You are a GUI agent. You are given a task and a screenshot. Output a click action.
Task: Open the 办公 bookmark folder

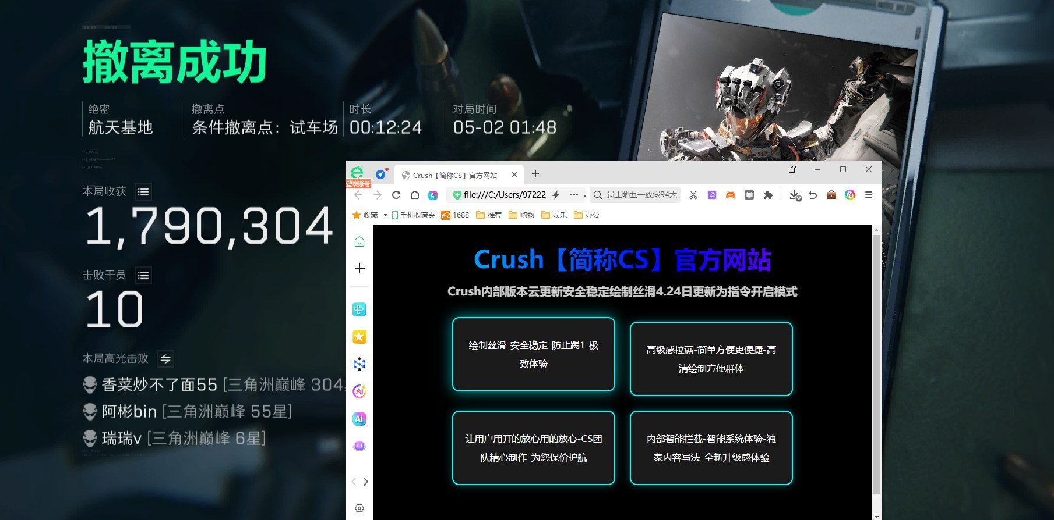[587, 215]
